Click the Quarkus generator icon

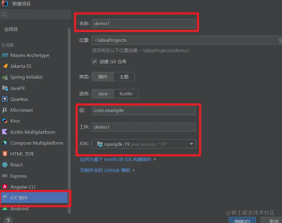click(x=5, y=99)
